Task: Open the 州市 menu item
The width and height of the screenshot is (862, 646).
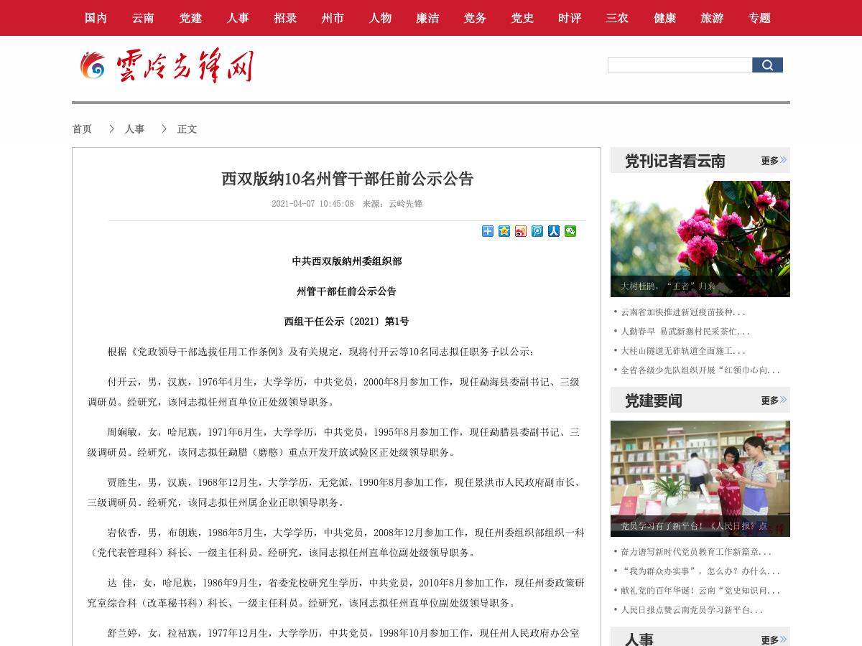Action: (333, 18)
